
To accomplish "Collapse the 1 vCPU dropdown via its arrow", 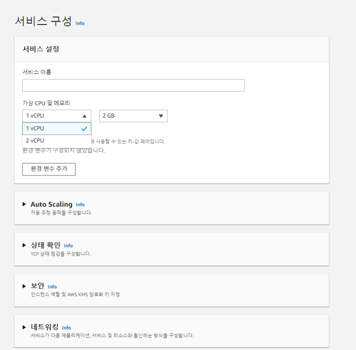I will point(84,116).
